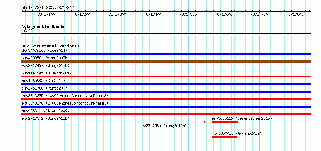The image size is (321, 151).
Task: Click the nsv1065902 (Coe2014) label
Action: (x=43, y=81)
